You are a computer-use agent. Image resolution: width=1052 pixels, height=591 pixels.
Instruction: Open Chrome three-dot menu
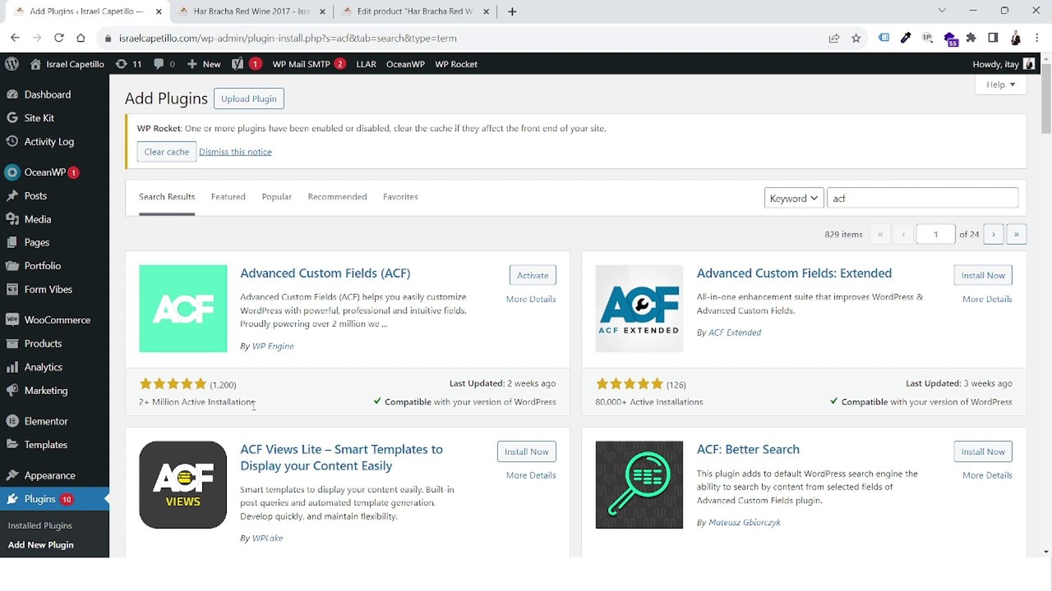1037,38
